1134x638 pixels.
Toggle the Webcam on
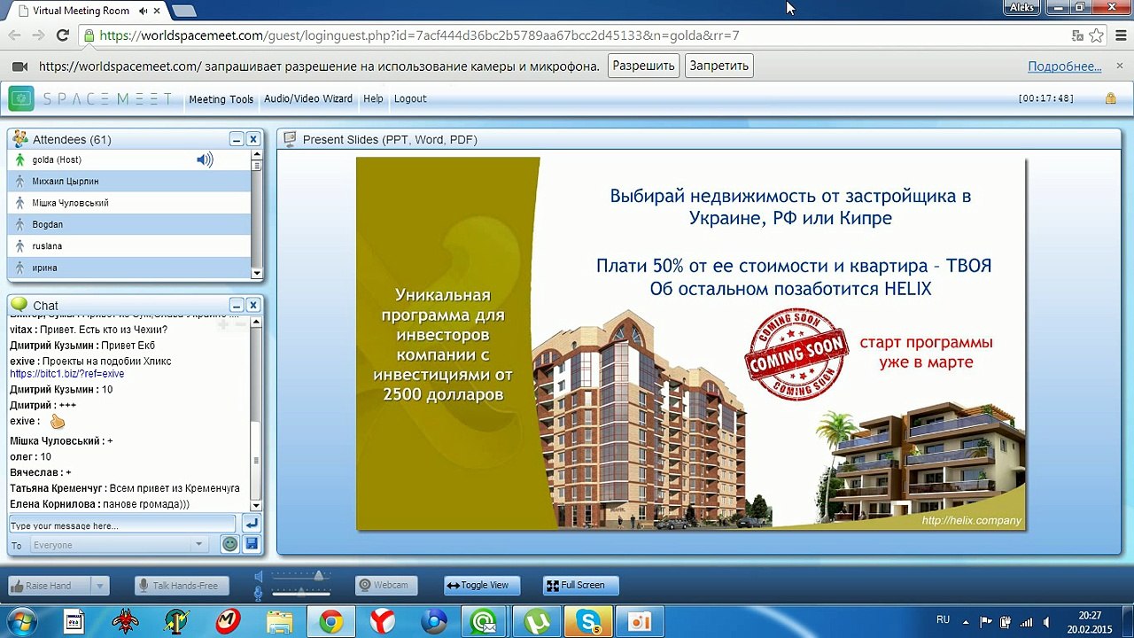point(386,585)
